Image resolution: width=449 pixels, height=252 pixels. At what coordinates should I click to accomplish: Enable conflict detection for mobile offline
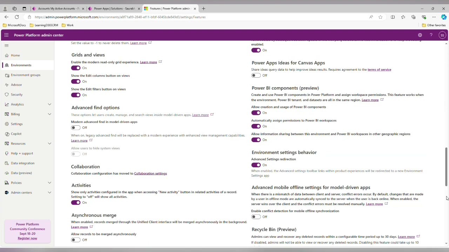click(x=256, y=217)
